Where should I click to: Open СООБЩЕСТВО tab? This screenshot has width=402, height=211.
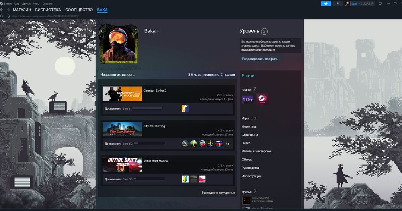pyautogui.click(x=79, y=10)
